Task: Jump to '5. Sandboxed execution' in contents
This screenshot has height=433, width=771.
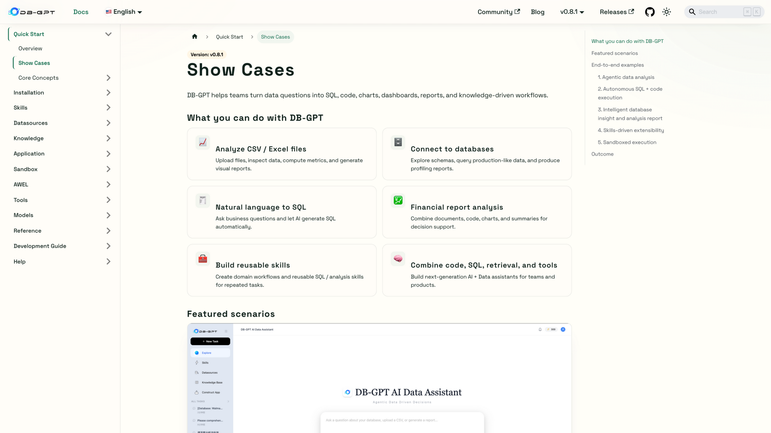Action: pos(627,142)
